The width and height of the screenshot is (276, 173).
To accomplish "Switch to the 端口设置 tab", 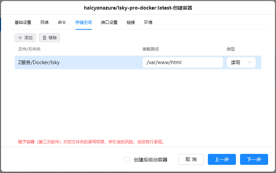I will click(109, 23).
